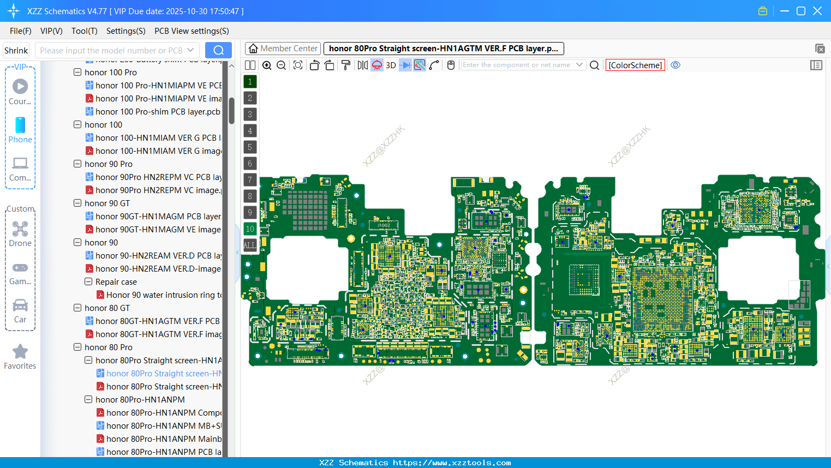The image size is (831, 468).
Task: Select the Computer sidebar category
Action: [20, 169]
